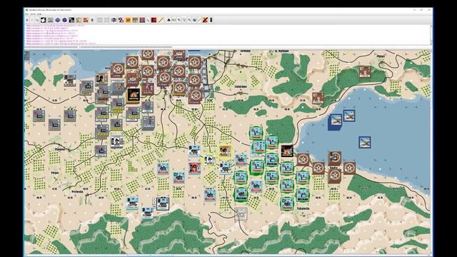Click the blue-purple hexagon toolbar icon
The image size is (457, 257).
point(58,20)
